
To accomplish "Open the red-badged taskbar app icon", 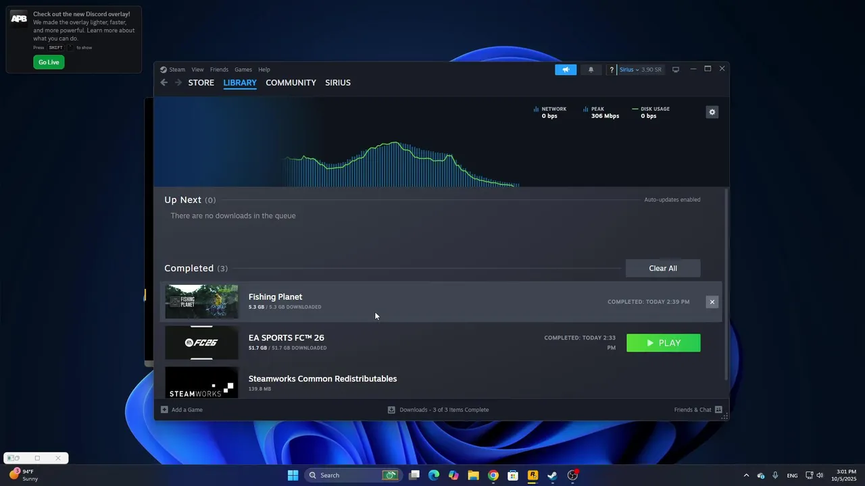I will [572, 475].
